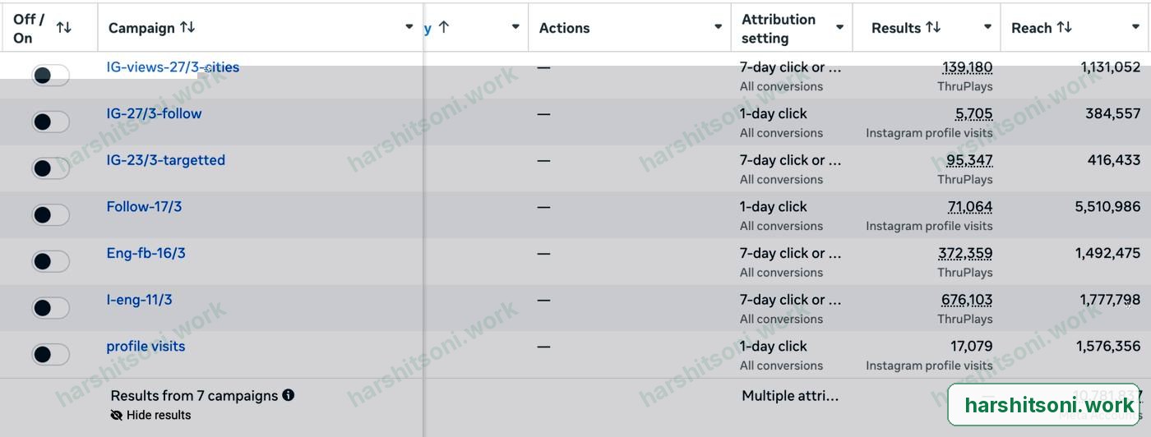The height and width of the screenshot is (437, 1151).
Task: Sort campaigns using Campaign column arrows
Action: [187, 27]
